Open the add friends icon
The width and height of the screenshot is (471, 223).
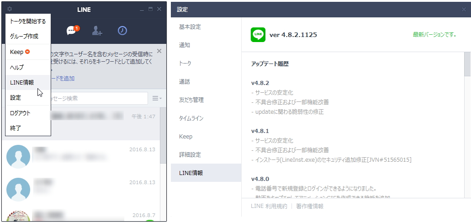point(97,31)
